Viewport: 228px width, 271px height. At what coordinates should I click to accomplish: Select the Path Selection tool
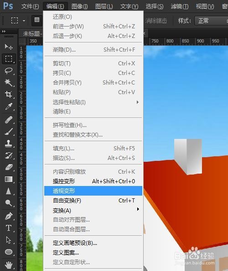pyautogui.click(x=9, y=240)
